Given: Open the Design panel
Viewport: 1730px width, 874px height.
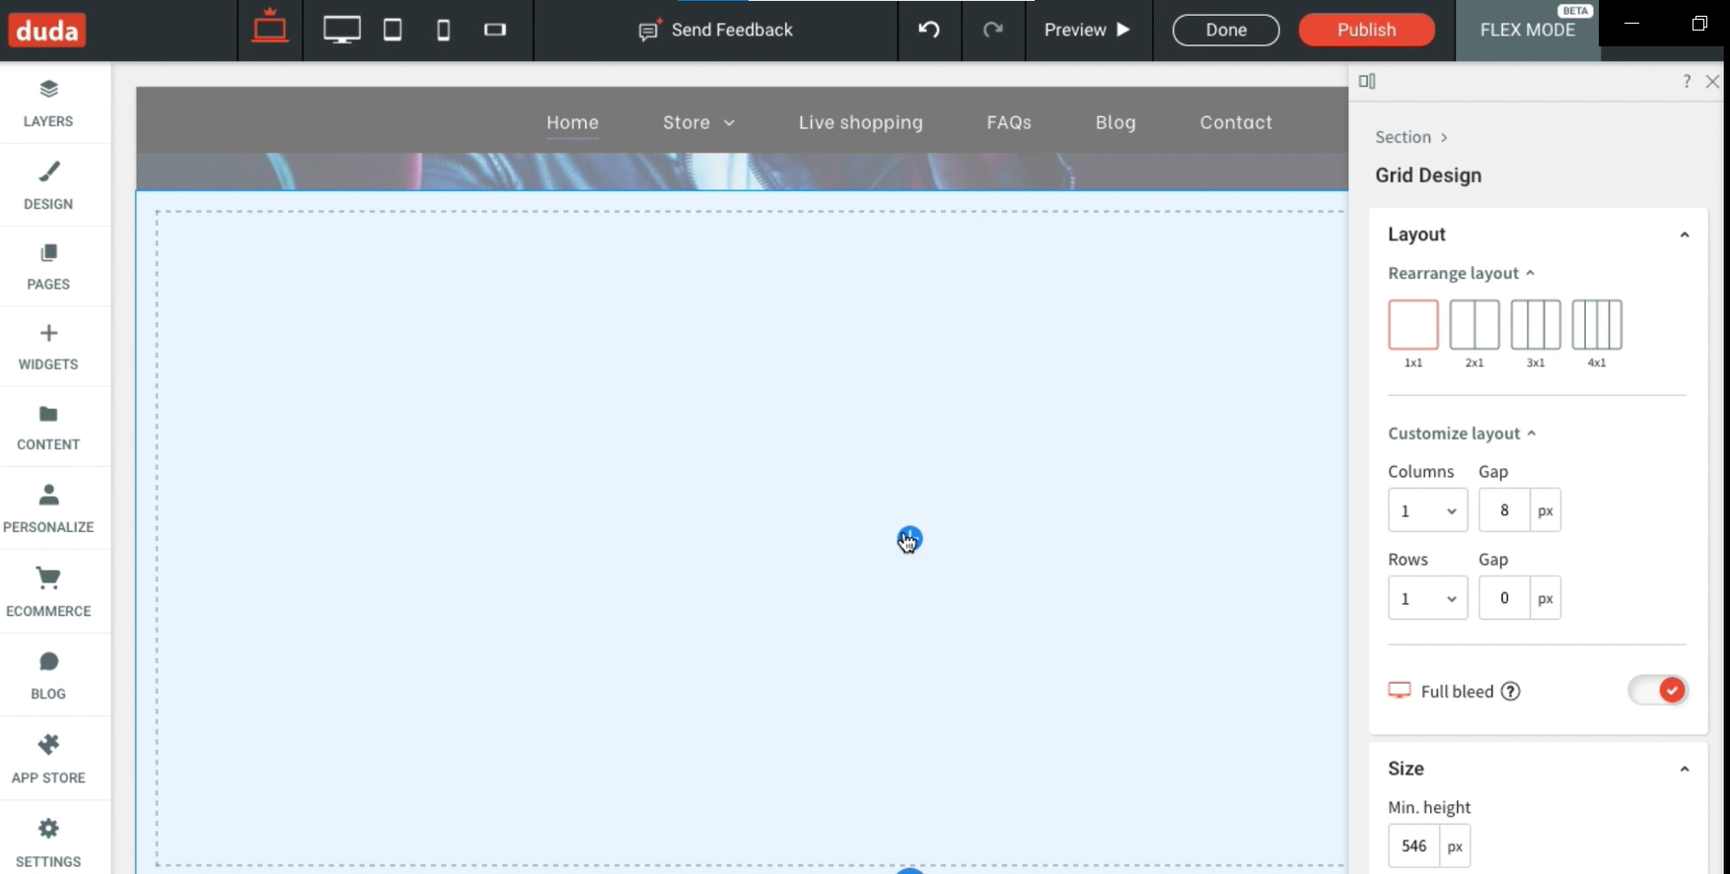Looking at the screenshot, I should 48,185.
